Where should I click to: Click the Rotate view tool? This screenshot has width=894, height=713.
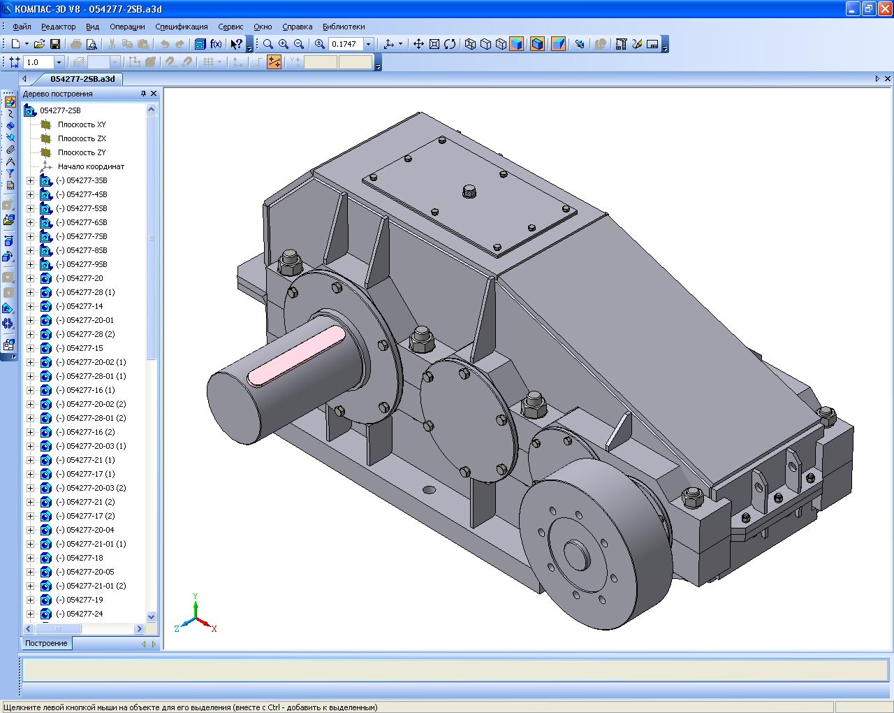tap(450, 44)
